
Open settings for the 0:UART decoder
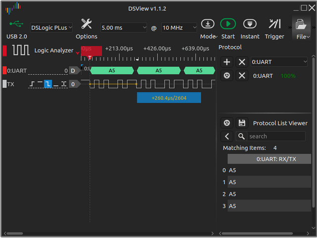pos(227,76)
